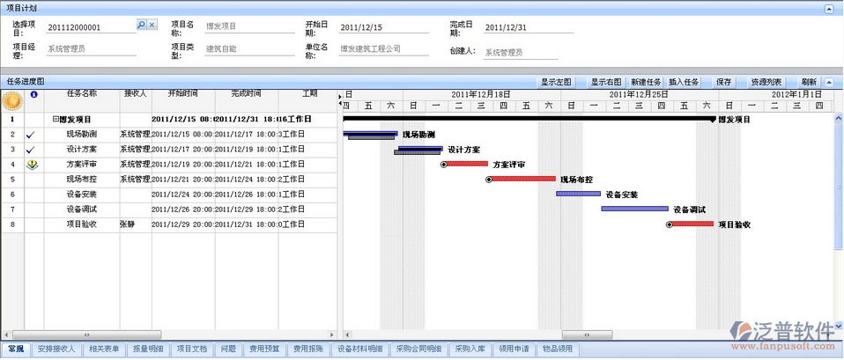The image size is (844, 360).
Task: Collapse the 任务进度图 panel
Action: pos(827,81)
